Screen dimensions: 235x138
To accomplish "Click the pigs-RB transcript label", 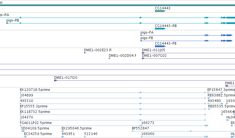I will tap(13, 20).
